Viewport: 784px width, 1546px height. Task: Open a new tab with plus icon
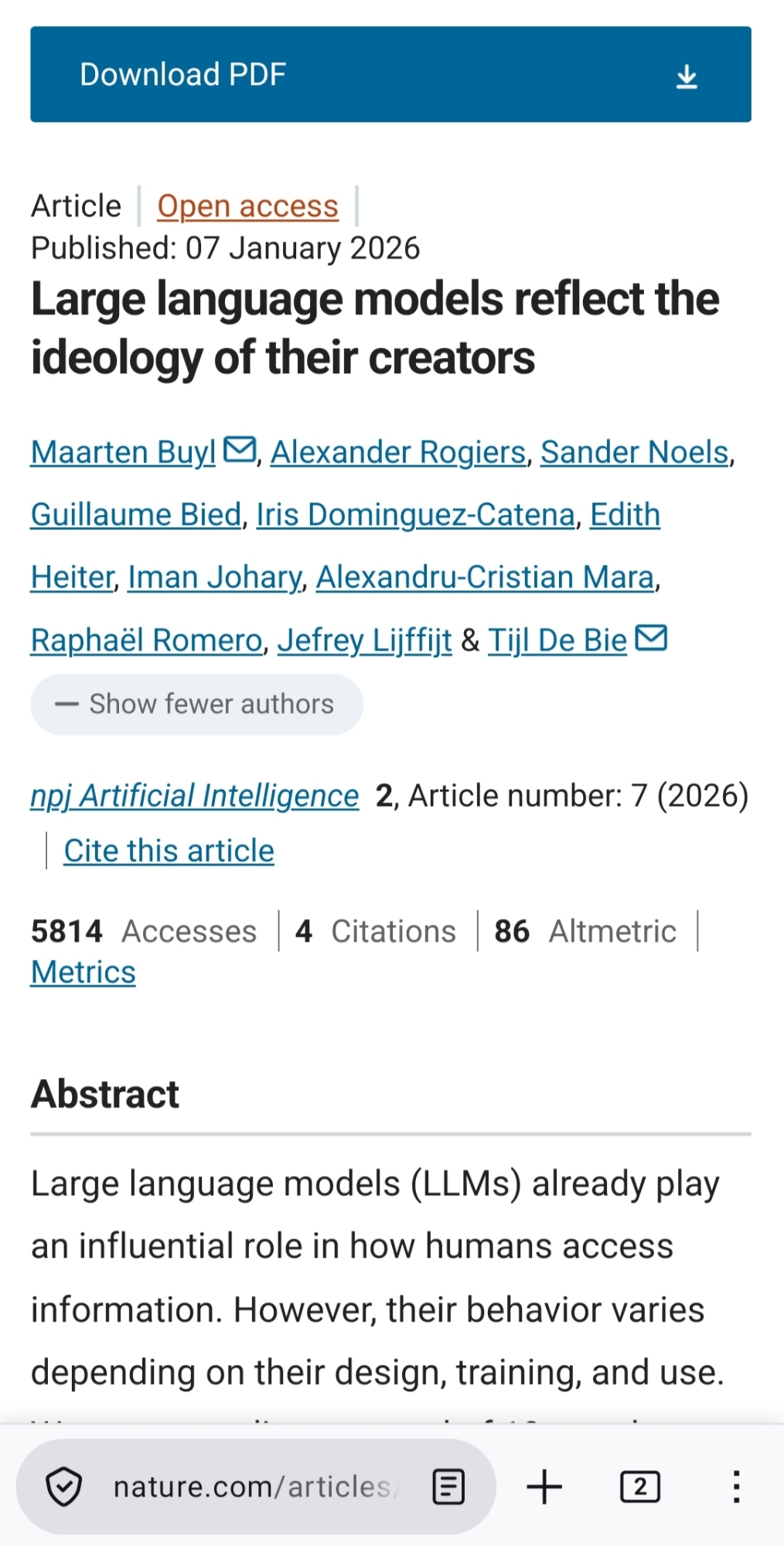click(x=544, y=1486)
